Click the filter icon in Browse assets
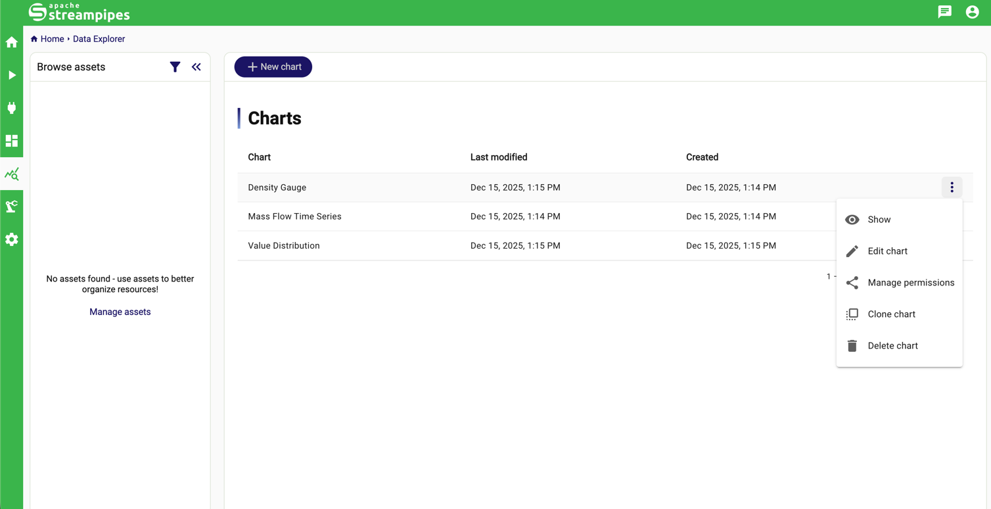 tap(175, 67)
